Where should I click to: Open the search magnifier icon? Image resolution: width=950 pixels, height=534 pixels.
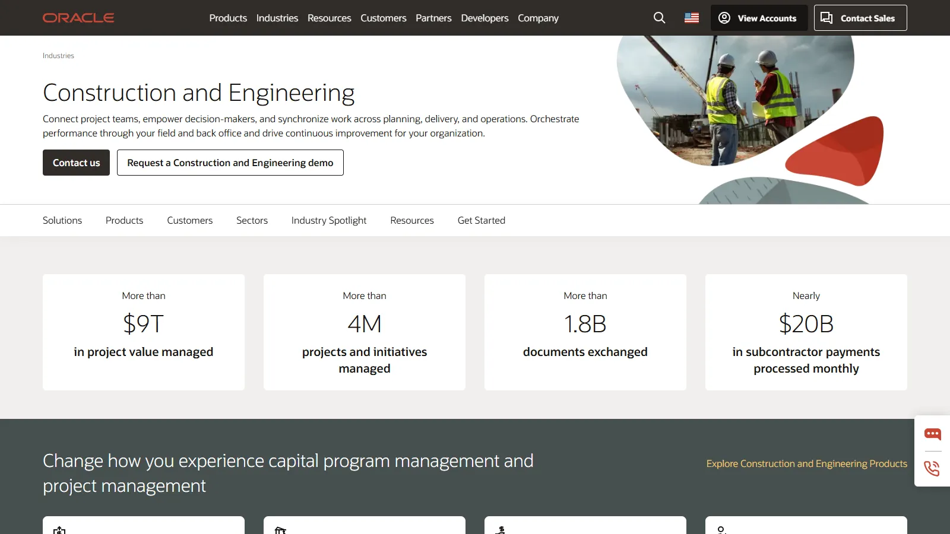pyautogui.click(x=659, y=18)
